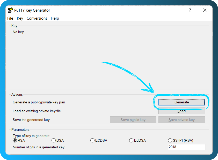Click the Parameters section label
Screen dimensions: 218x160
tap(20, 129)
